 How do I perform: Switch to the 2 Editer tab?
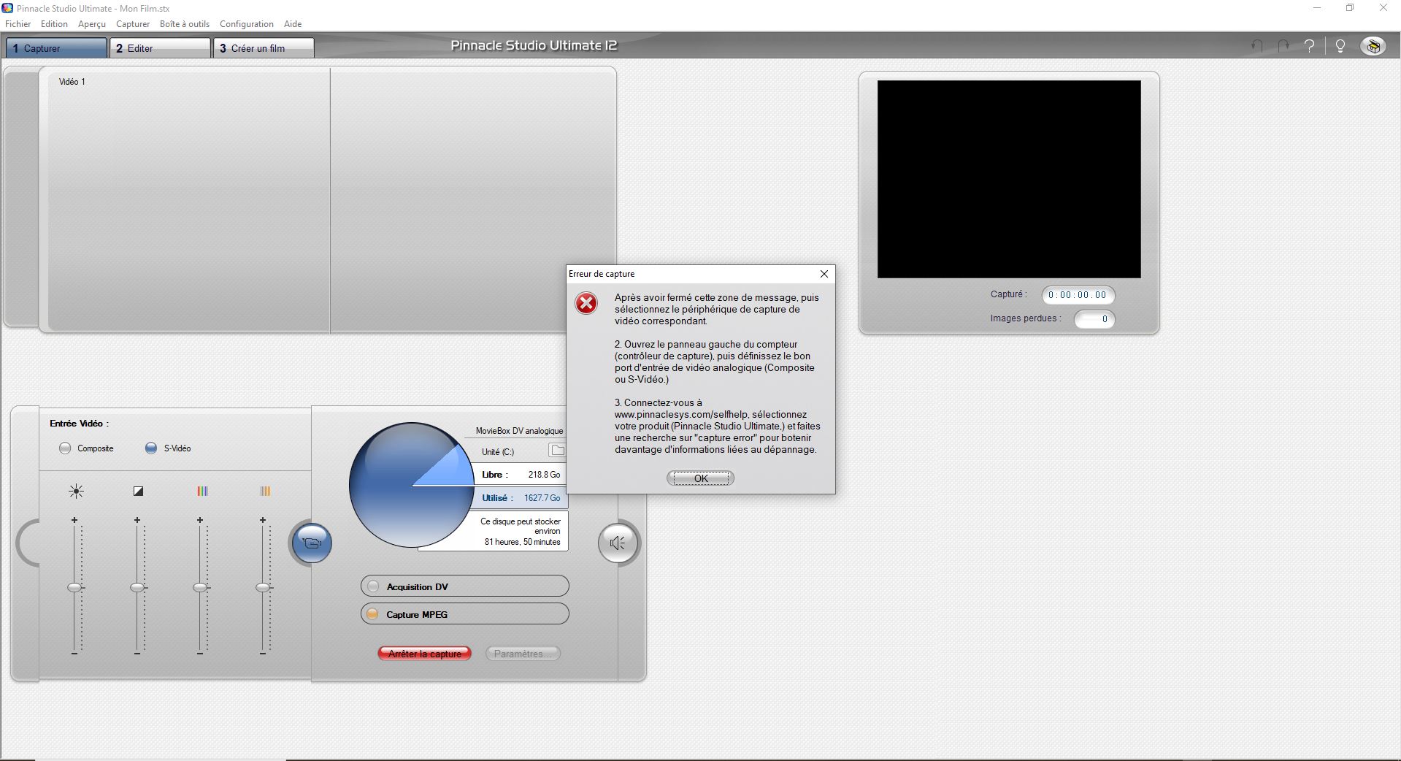(x=161, y=48)
